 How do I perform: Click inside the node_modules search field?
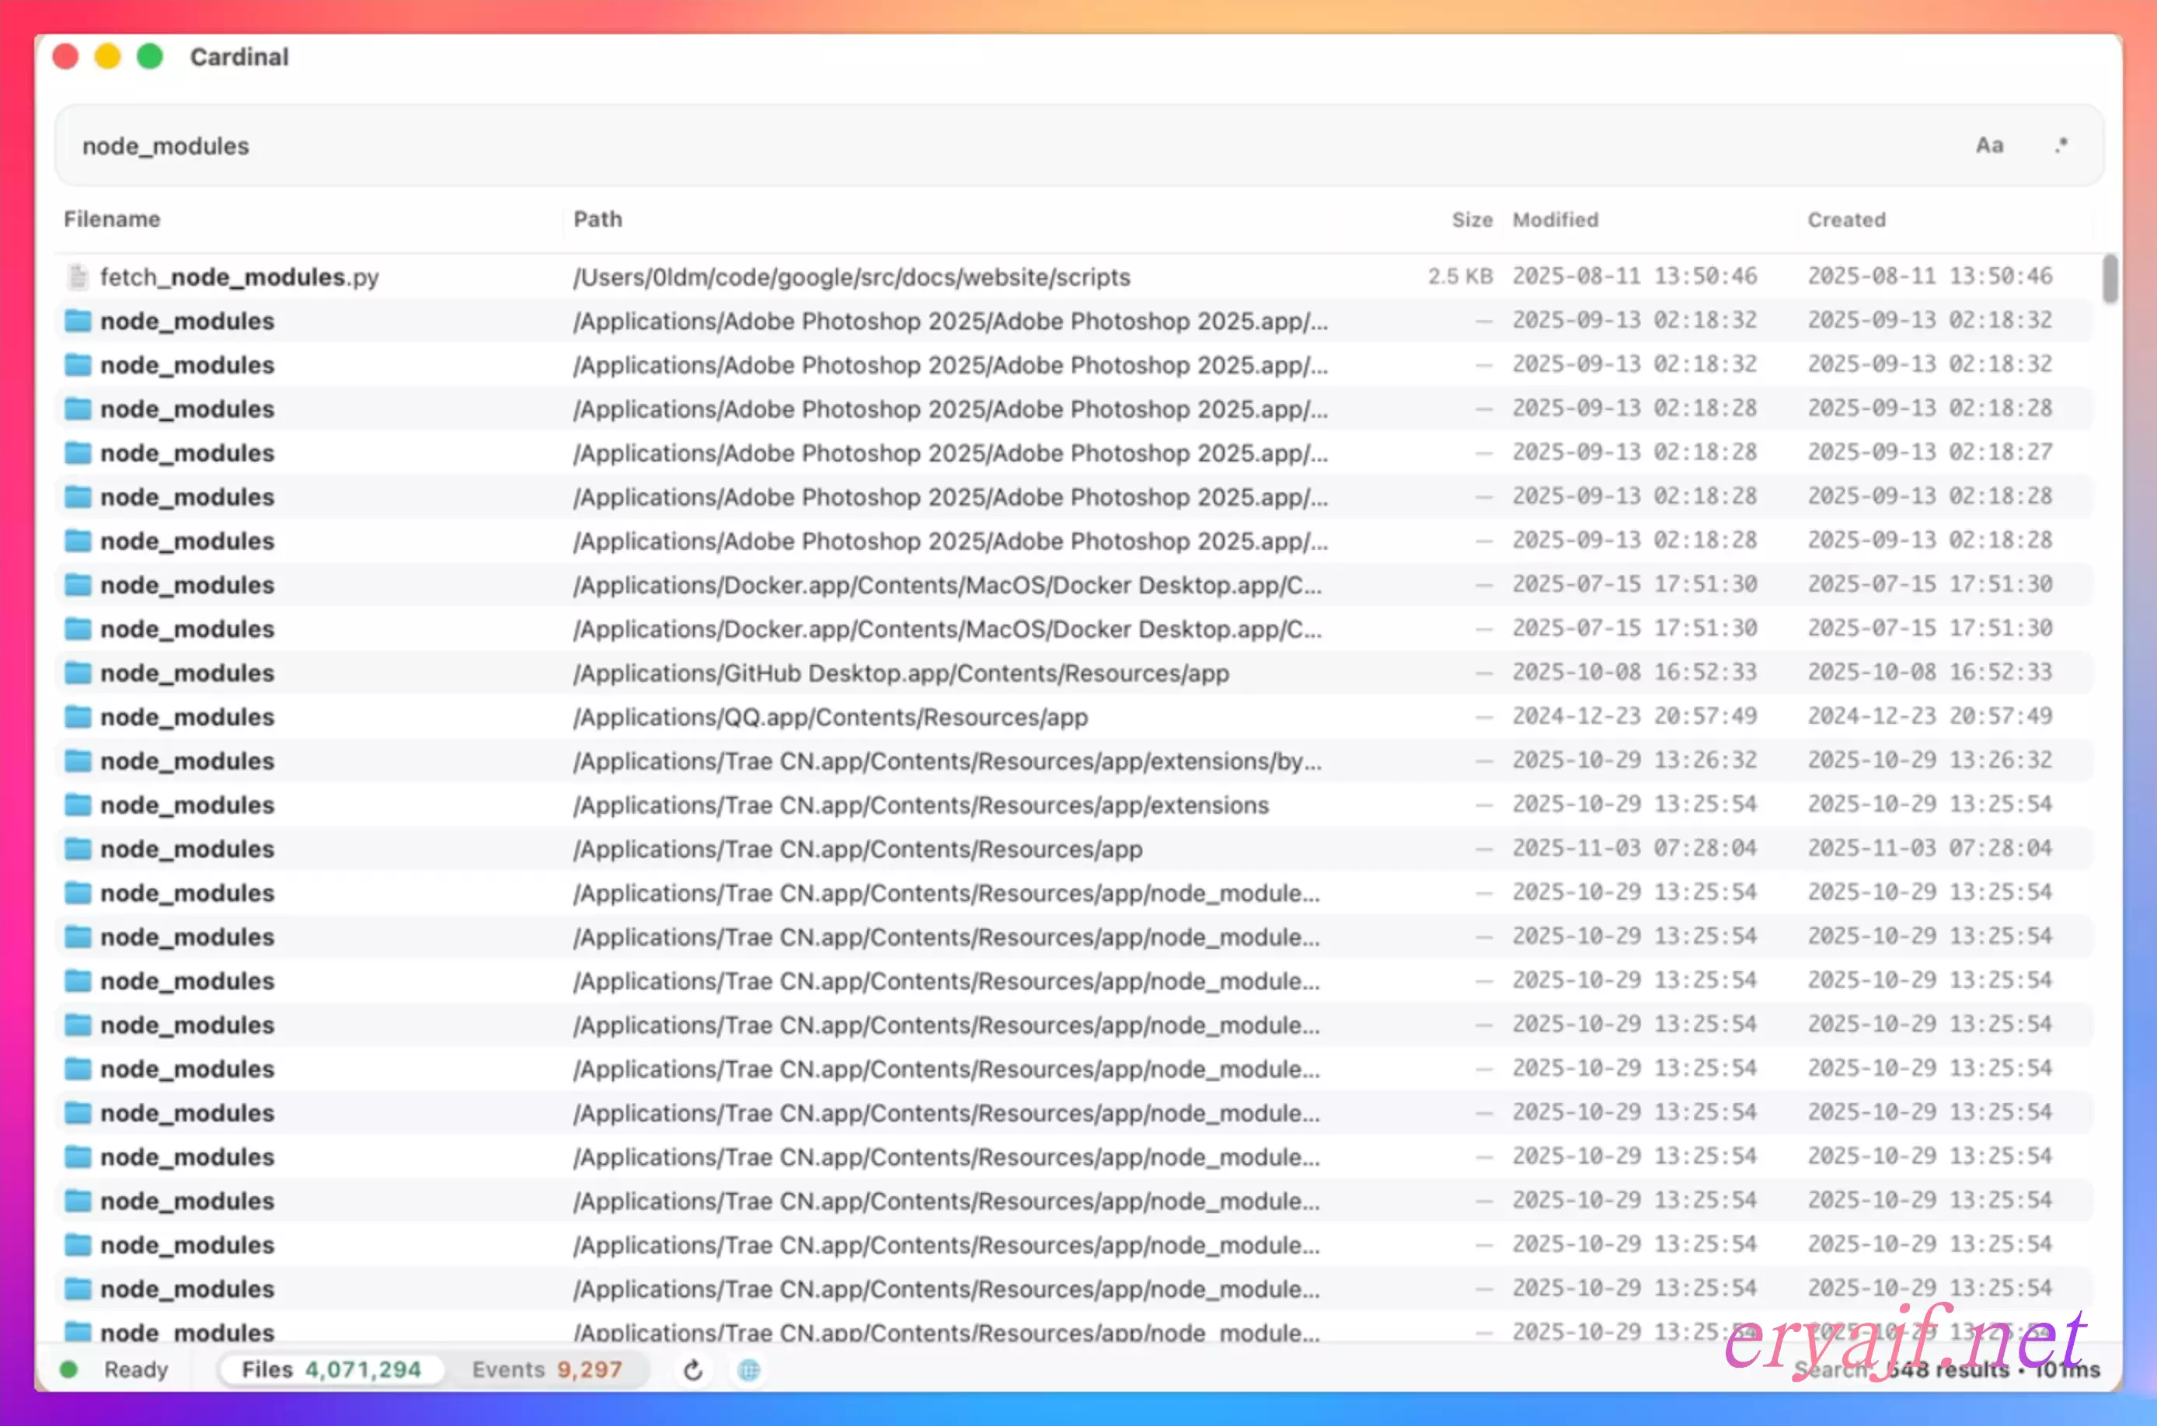910,145
